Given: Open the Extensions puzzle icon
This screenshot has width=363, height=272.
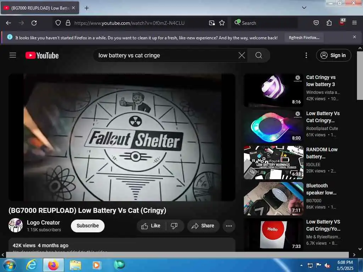Looking at the screenshot, I should click(329, 23).
